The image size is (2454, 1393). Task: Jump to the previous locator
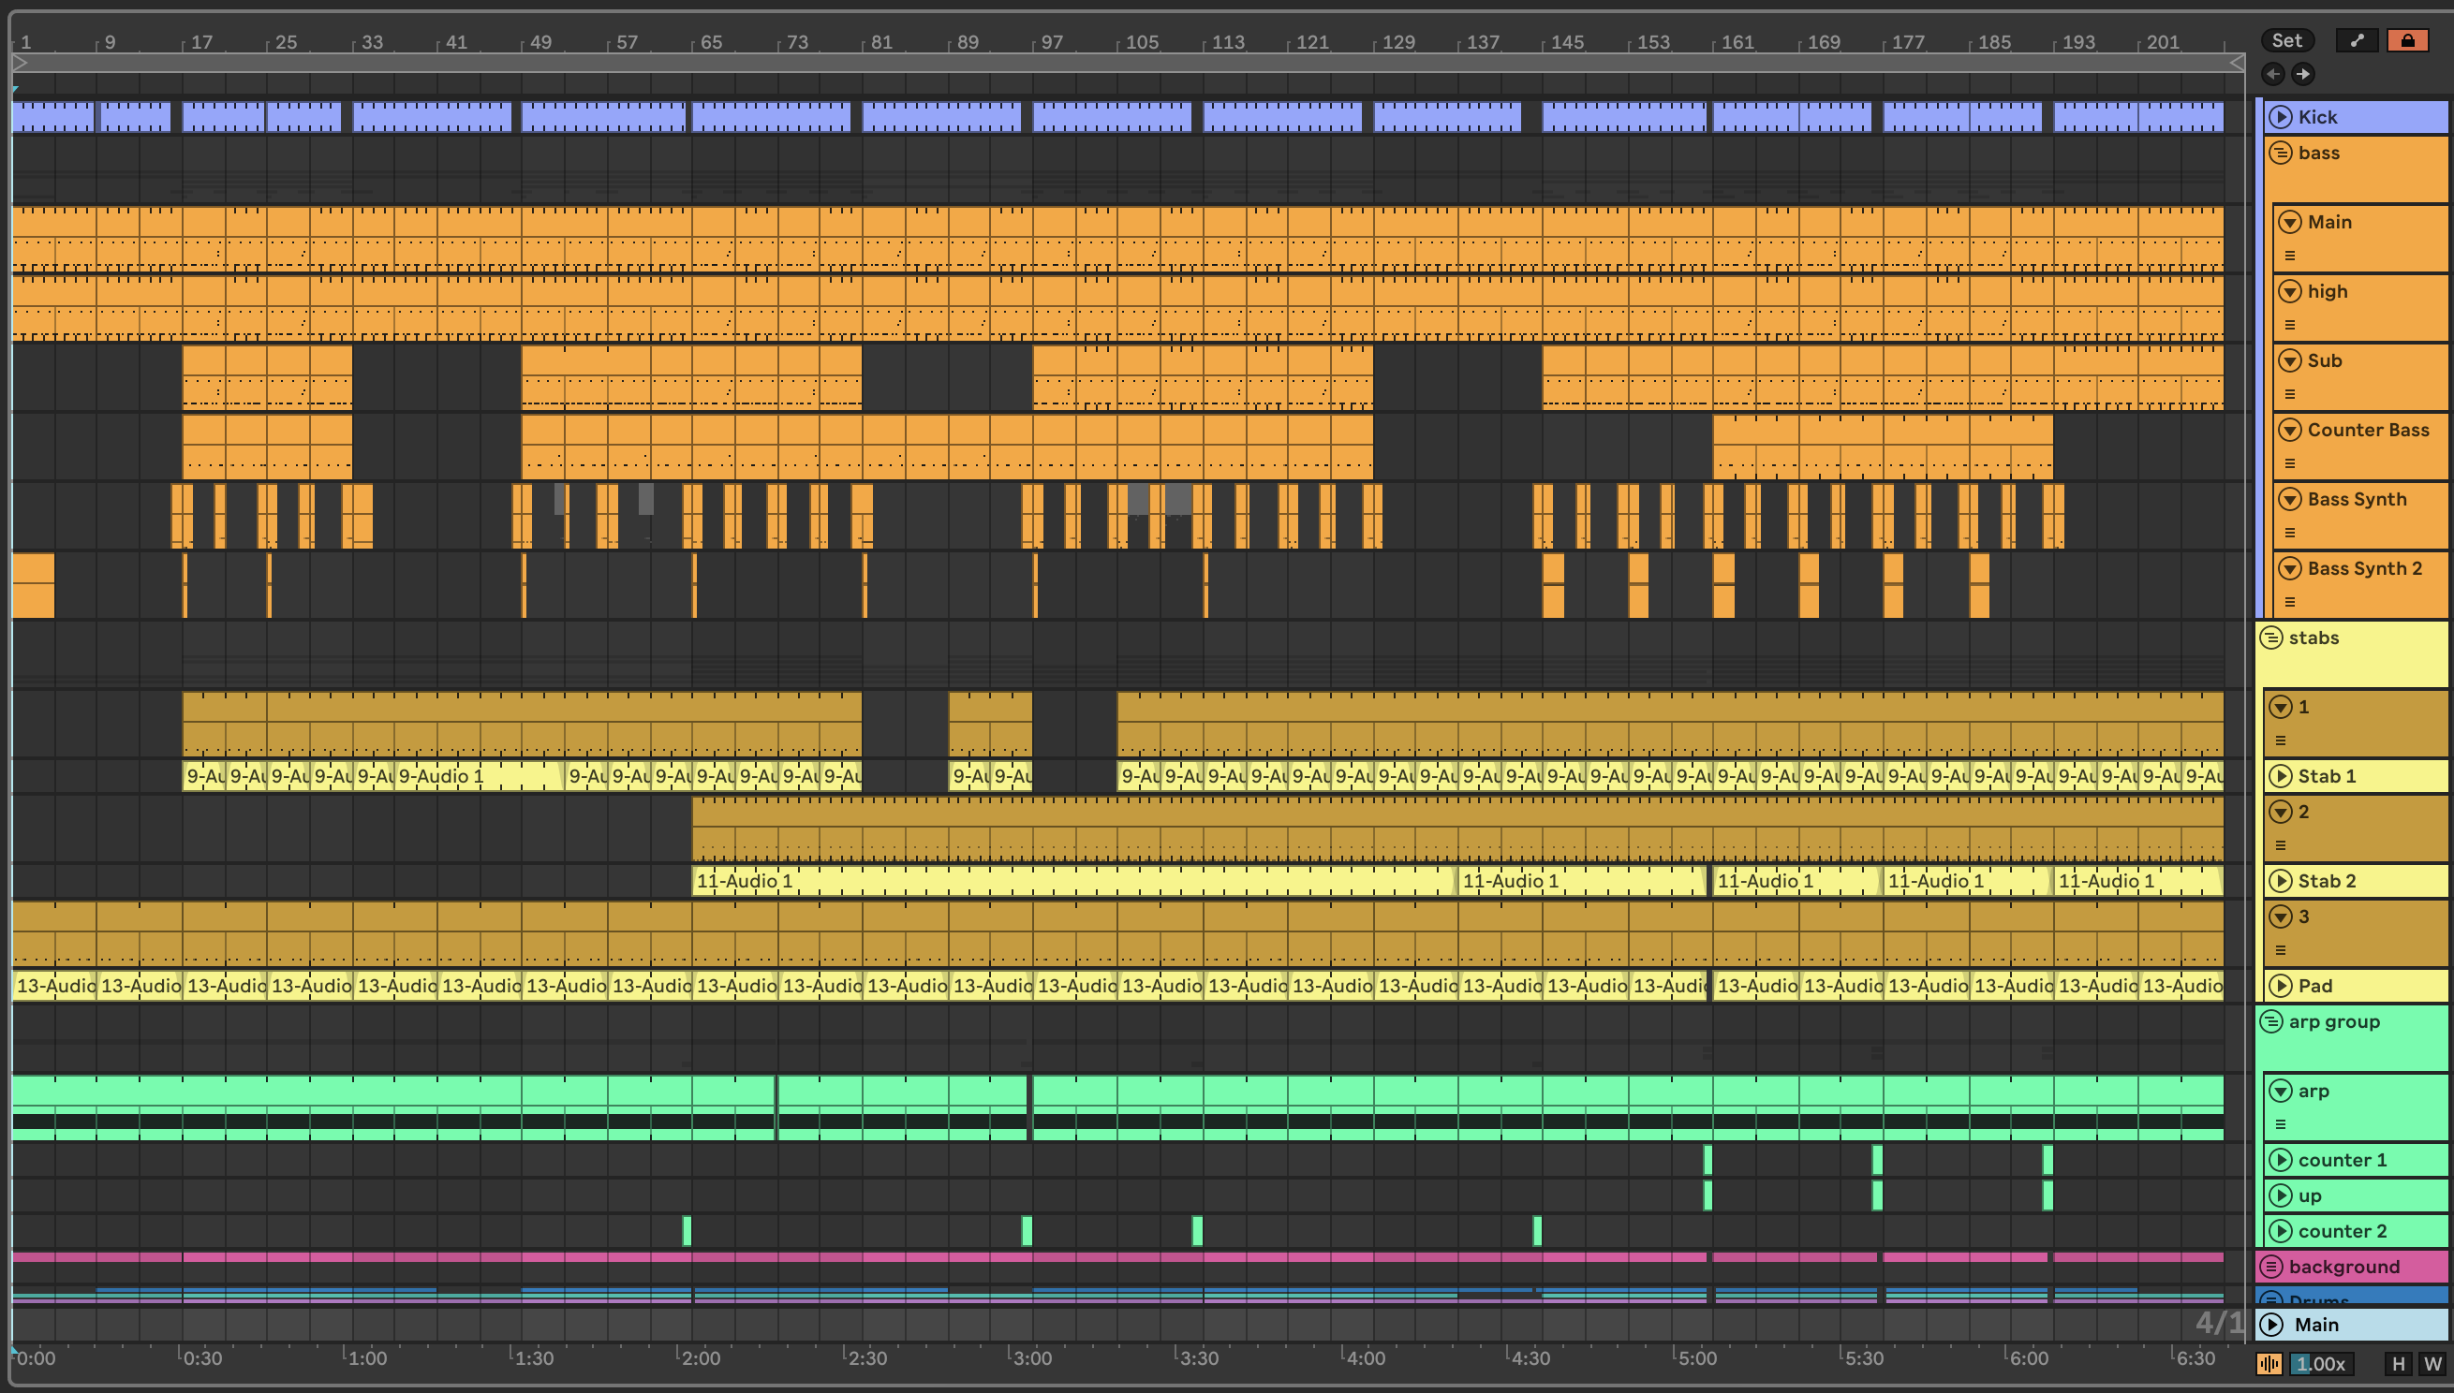pos(2273,74)
